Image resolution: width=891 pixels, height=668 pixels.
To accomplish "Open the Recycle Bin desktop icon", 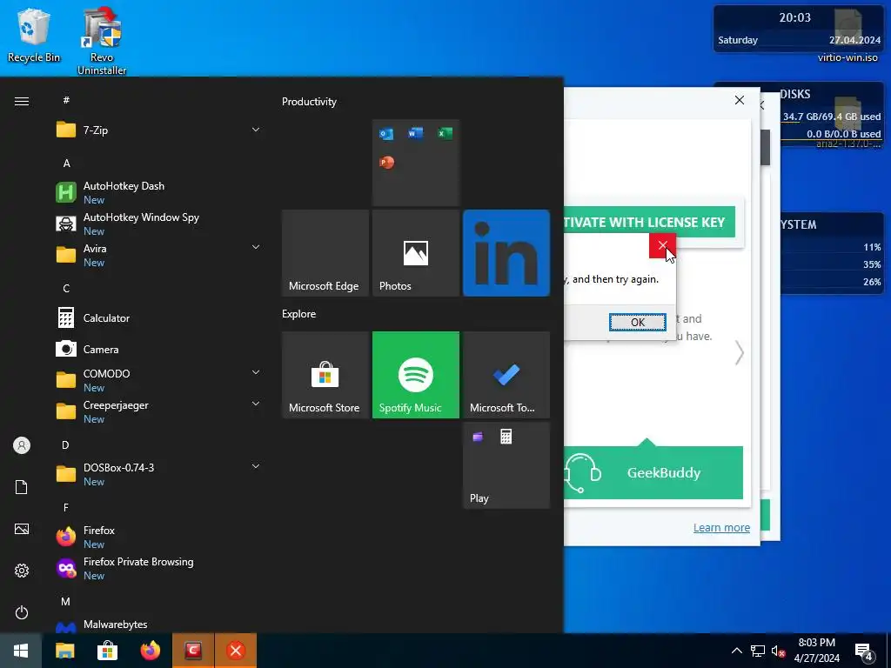I will 34,35.
